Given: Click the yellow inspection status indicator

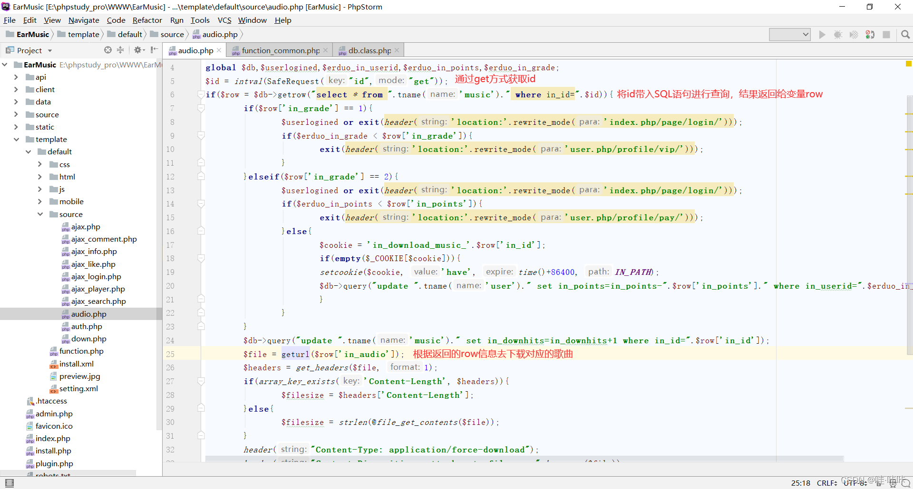Looking at the screenshot, I should [909, 64].
